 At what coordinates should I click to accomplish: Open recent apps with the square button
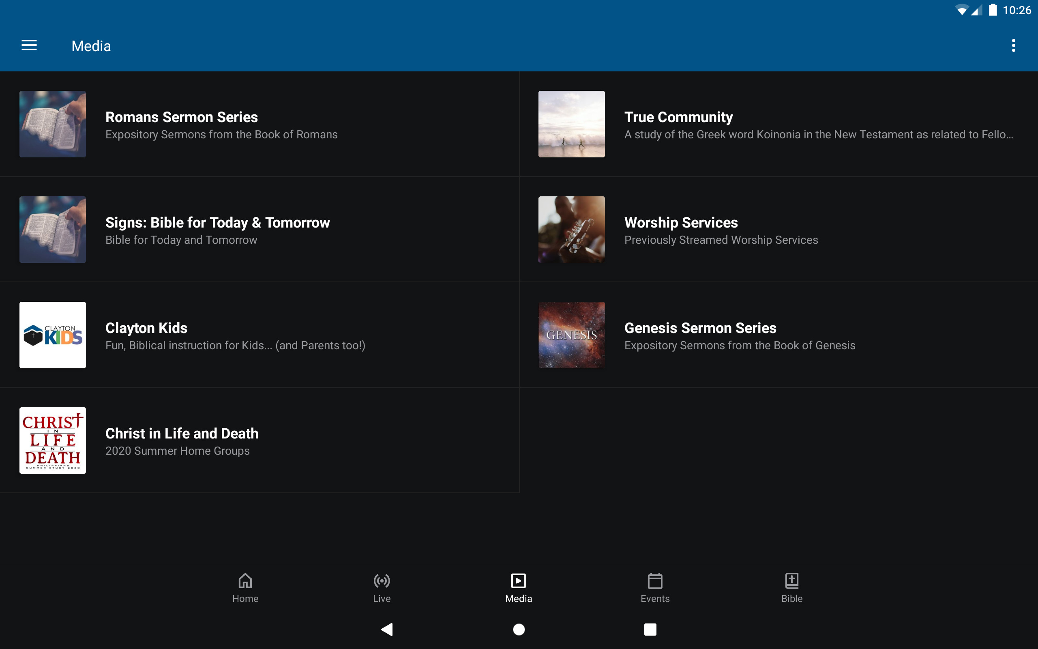point(650,629)
